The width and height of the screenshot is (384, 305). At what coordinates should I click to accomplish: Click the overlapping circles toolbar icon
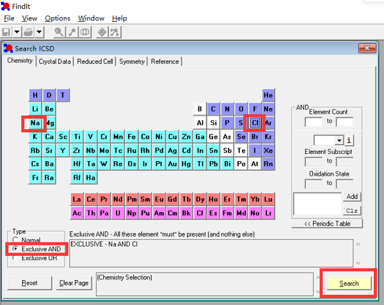tap(85, 32)
